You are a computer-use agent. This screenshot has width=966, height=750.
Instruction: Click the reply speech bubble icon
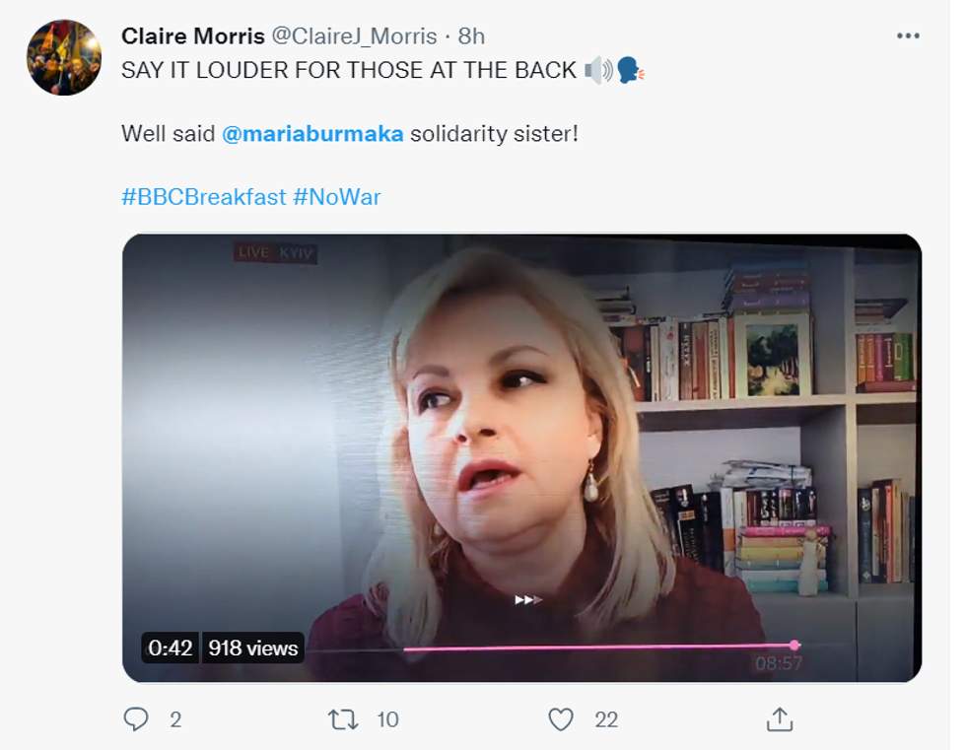click(136, 719)
